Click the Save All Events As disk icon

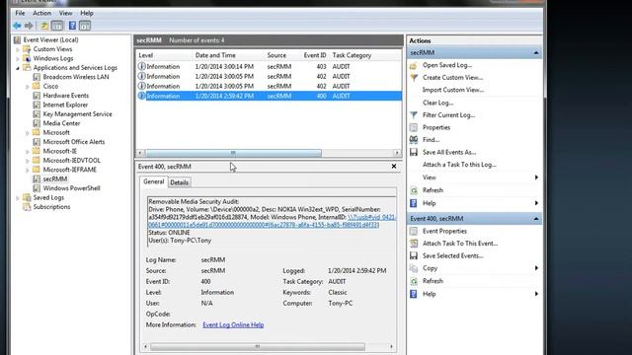tap(414, 152)
